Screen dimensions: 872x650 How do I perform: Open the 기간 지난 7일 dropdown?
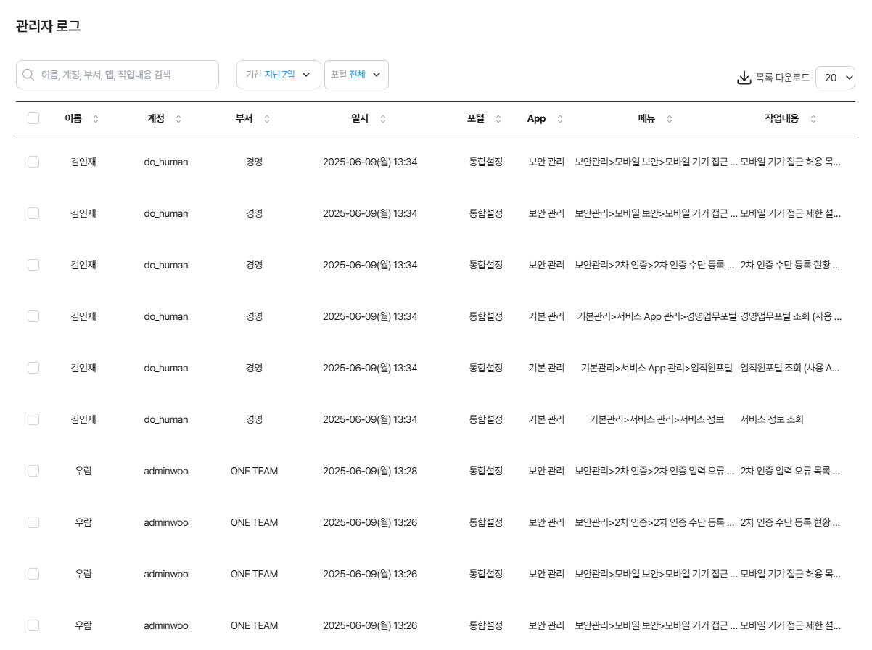click(279, 75)
